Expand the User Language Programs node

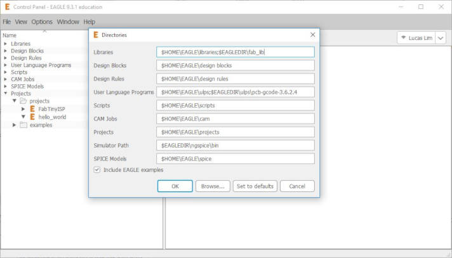(5, 65)
